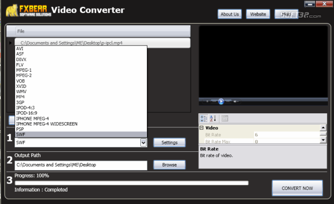
Task: Click the row selector arrow beside the file
Action: click(x=10, y=43)
